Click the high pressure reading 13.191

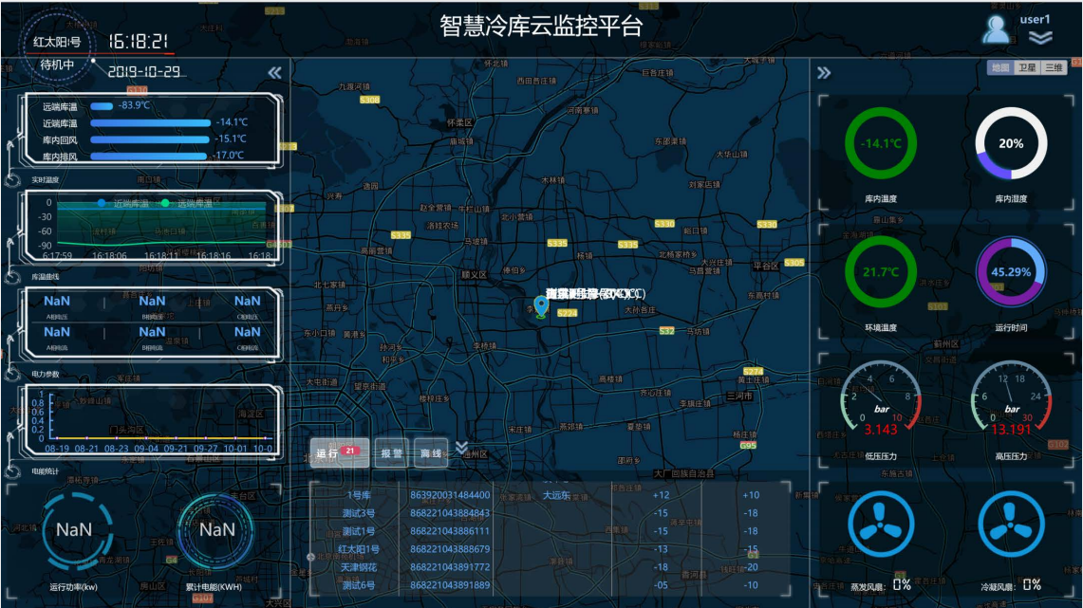[1011, 430]
